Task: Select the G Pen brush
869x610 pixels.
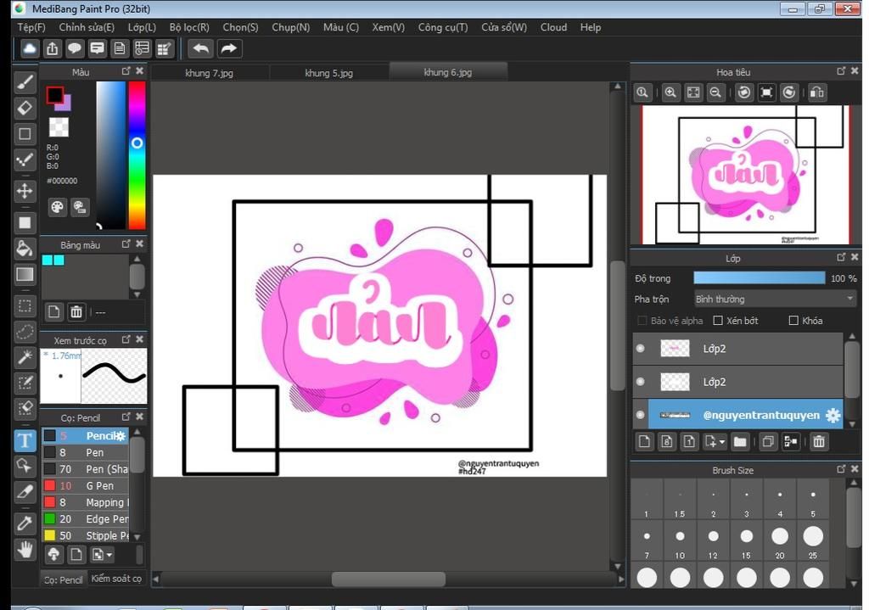Action: [x=86, y=486]
